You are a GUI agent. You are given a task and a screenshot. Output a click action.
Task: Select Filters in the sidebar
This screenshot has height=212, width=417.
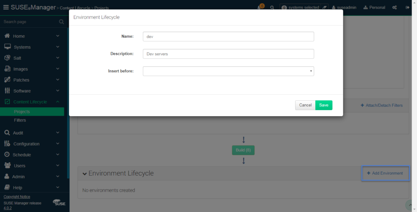(20, 120)
